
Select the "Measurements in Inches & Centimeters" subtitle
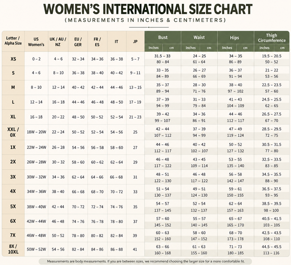145,20
